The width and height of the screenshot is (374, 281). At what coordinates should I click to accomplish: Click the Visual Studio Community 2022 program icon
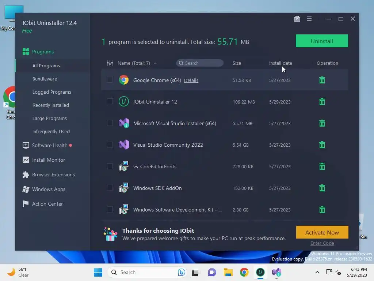(124, 145)
